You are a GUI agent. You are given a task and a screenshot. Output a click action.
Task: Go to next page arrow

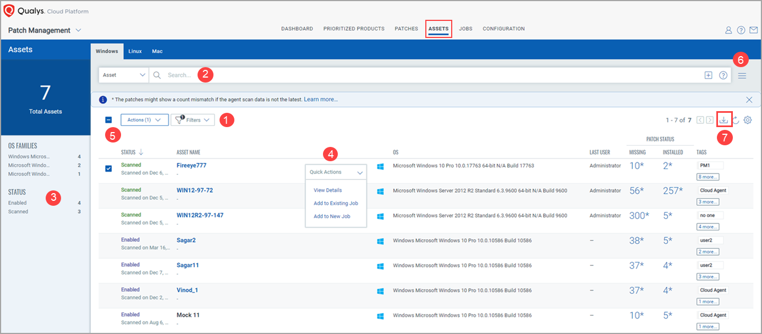click(x=710, y=120)
